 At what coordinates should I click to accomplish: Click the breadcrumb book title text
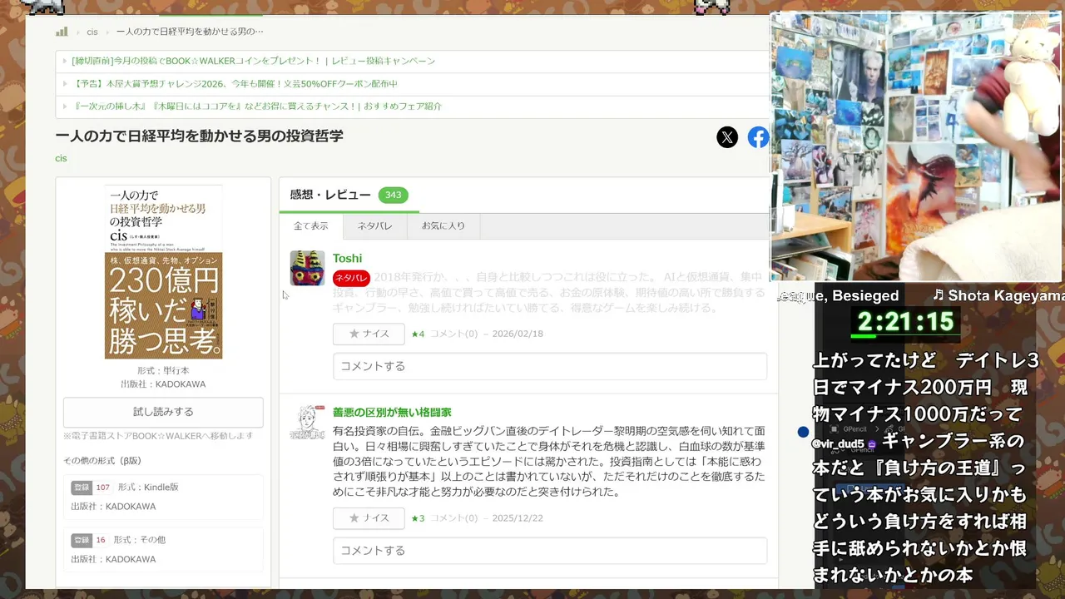pos(190,32)
